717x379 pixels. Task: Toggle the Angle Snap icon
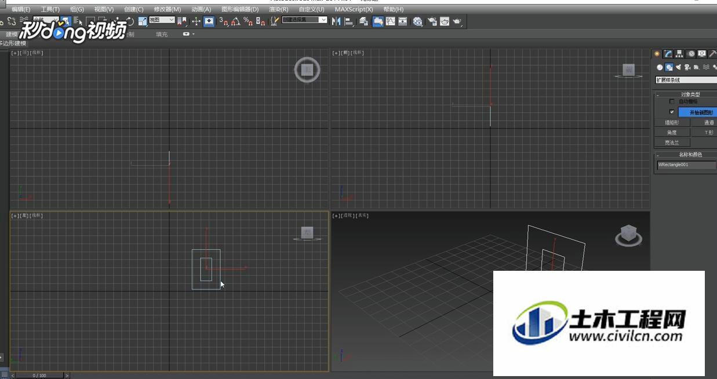pyautogui.click(x=235, y=21)
